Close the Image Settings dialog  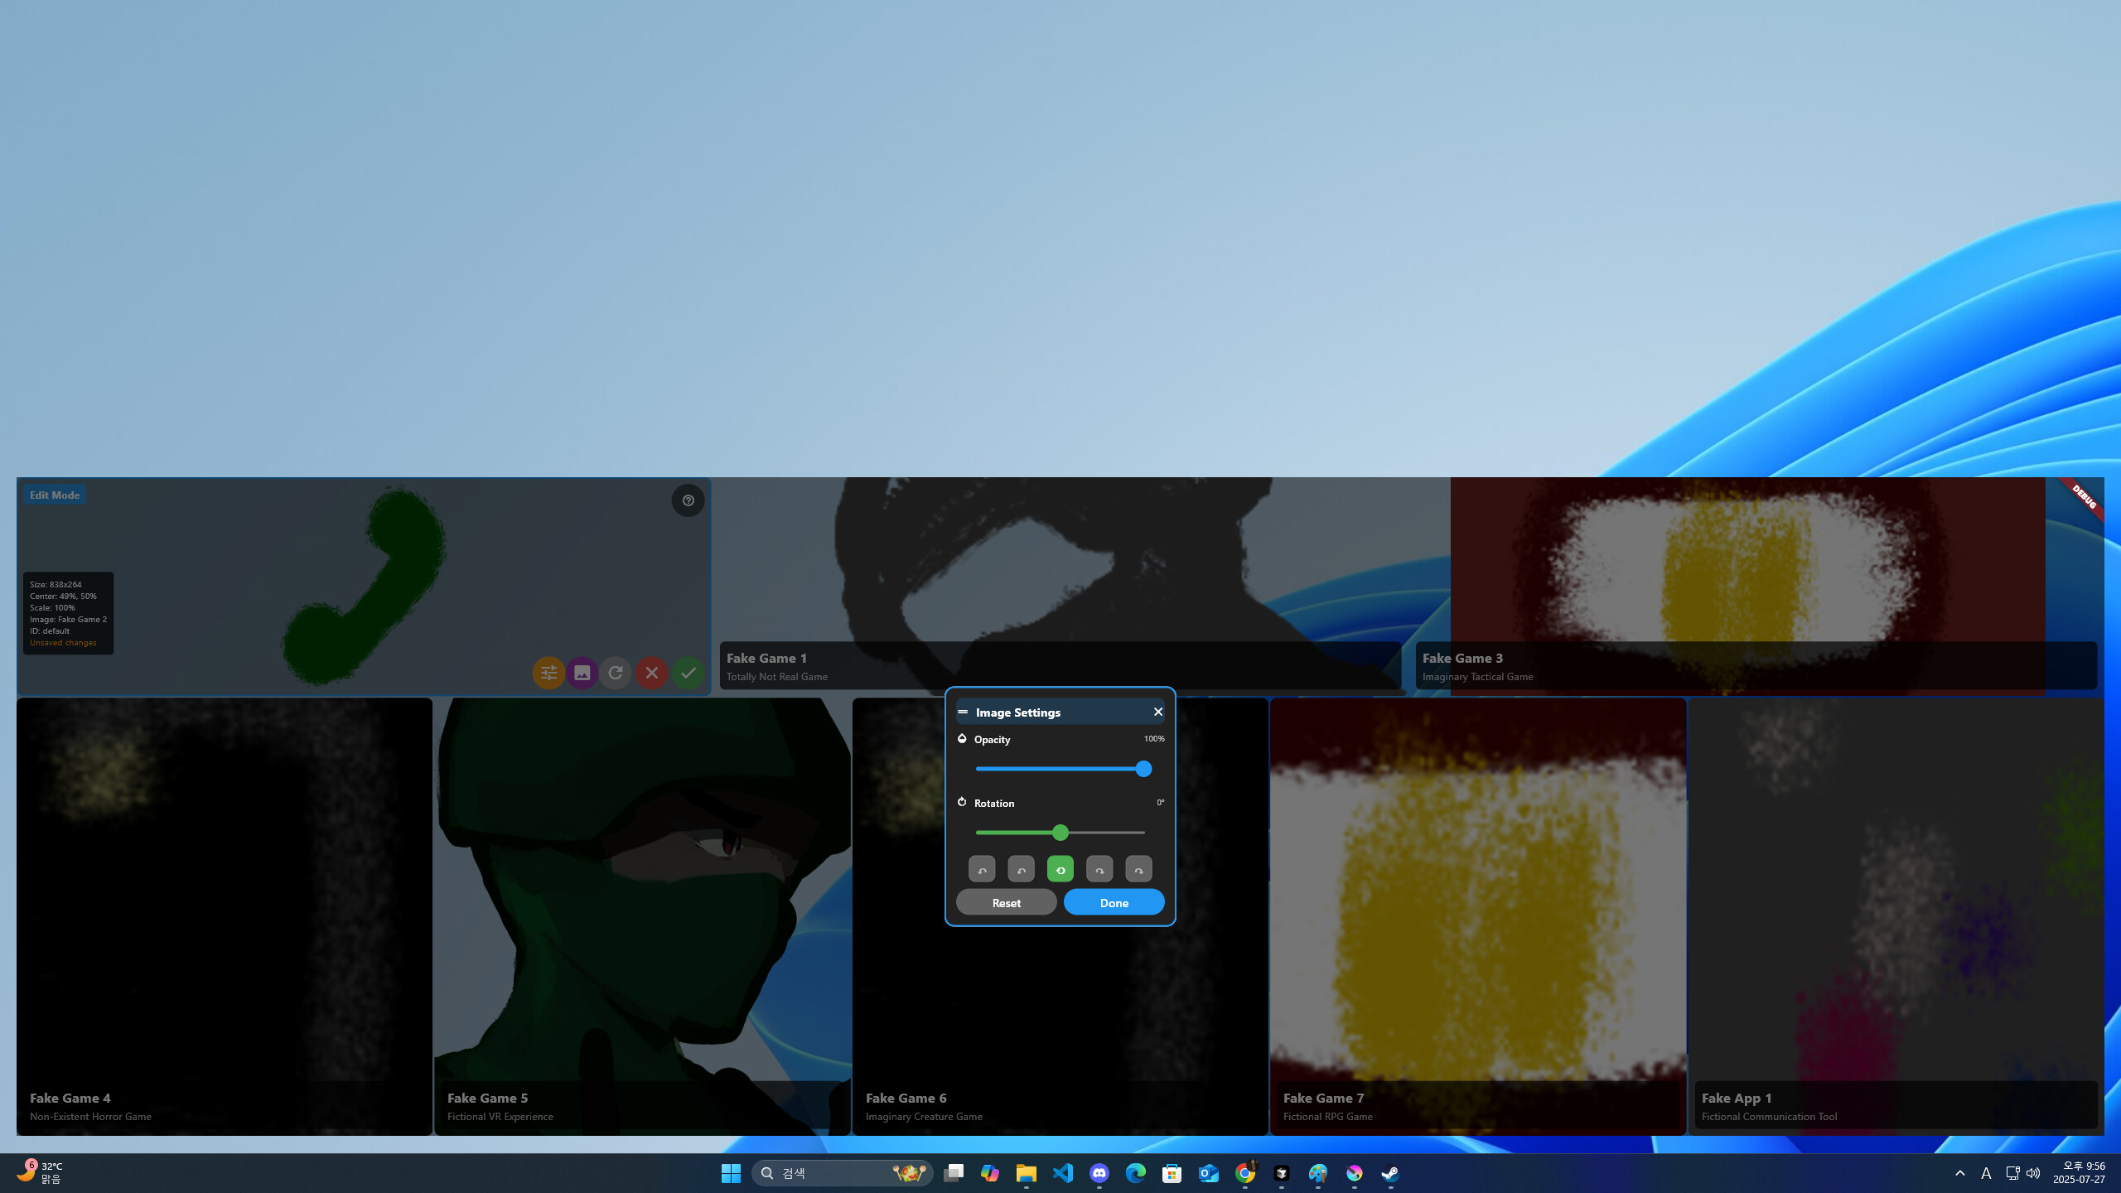tap(1157, 711)
